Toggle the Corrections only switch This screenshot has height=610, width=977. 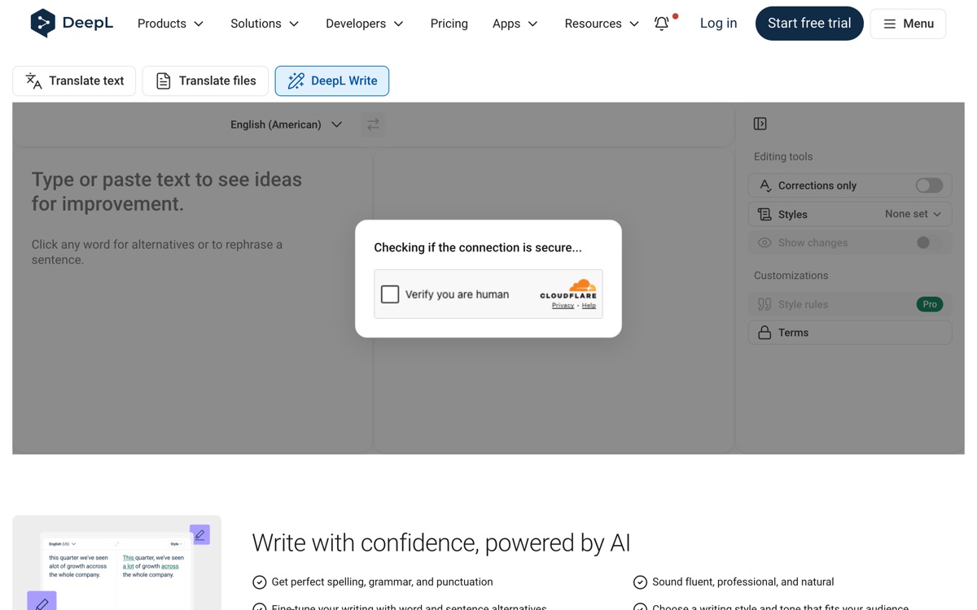pyautogui.click(x=929, y=185)
